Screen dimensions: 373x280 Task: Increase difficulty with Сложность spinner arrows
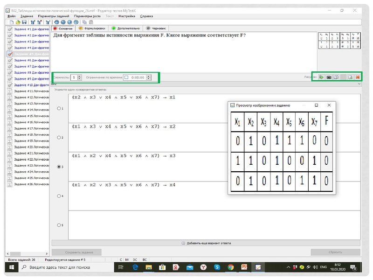pos(80,76)
